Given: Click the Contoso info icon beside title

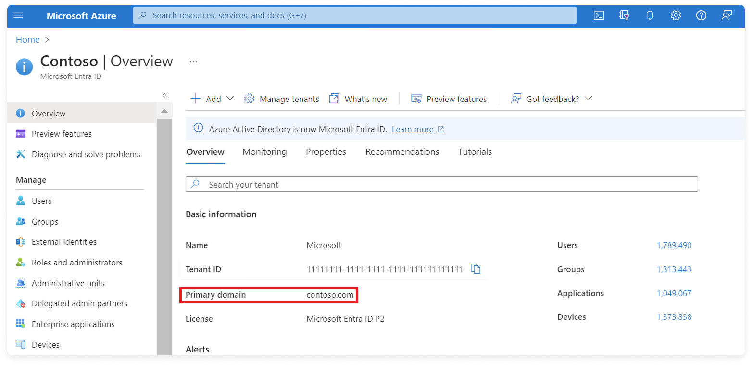Looking at the screenshot, I should [25, 67].
